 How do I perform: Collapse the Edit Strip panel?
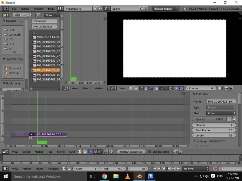[x=195, y=94]
